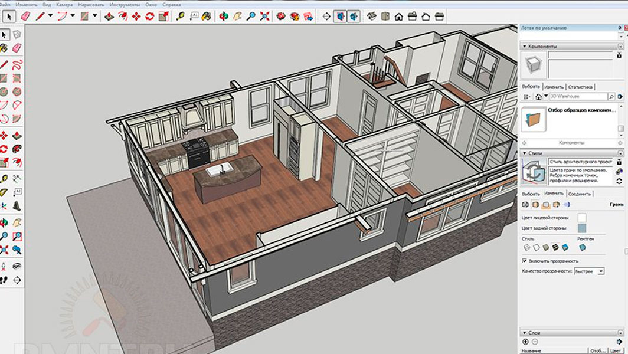Open the Вид menu
Screen dimensions: 628x354
(47, 4)
